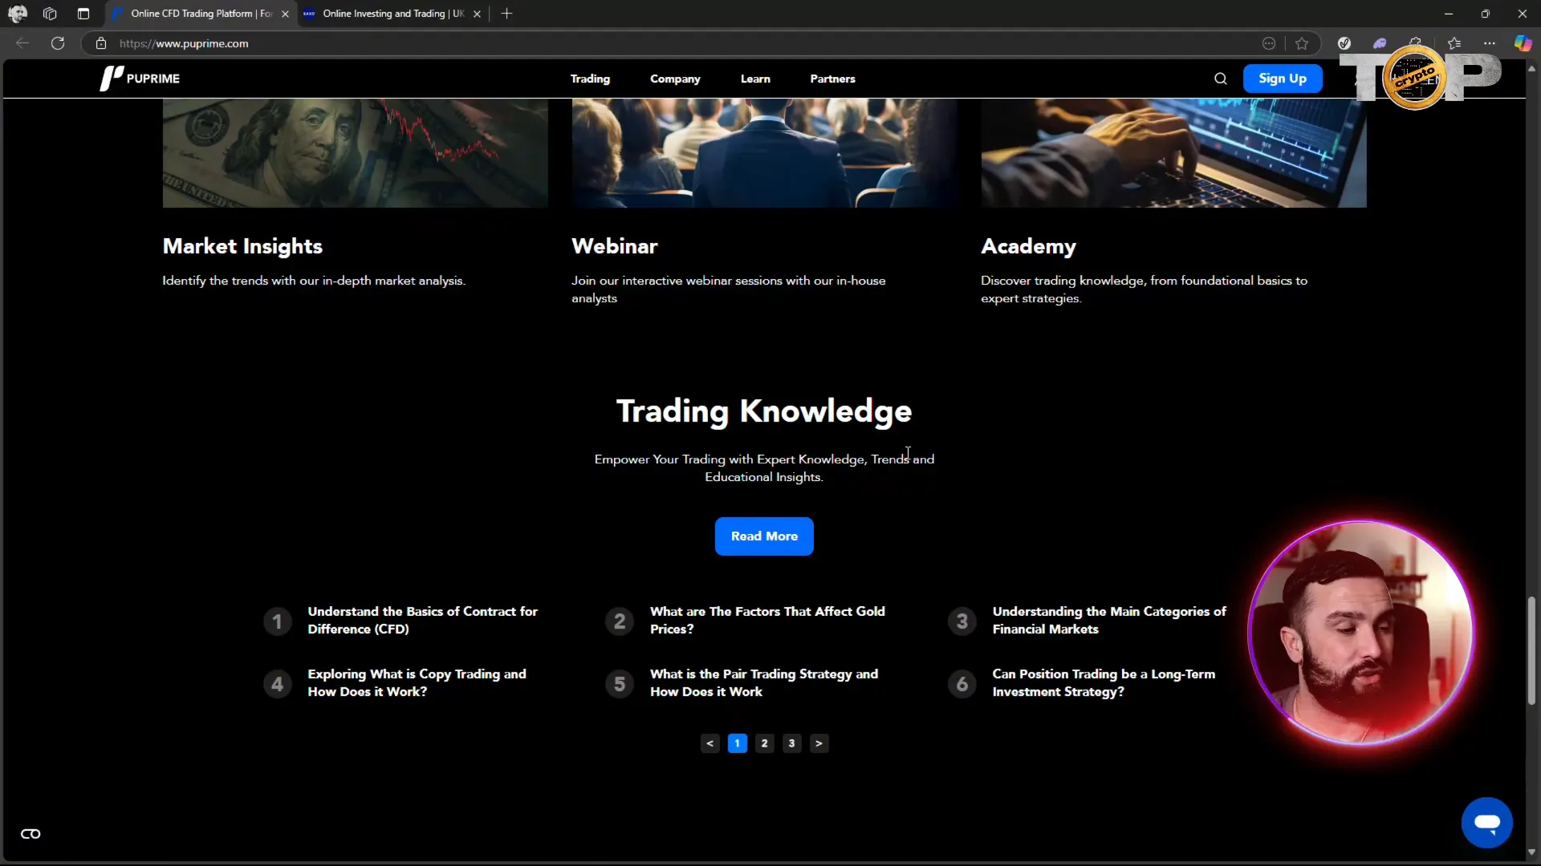Click the Read More button

point(764,536)
